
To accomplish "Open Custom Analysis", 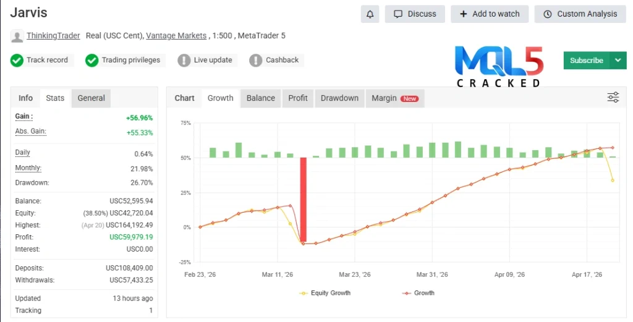I will pos(580,14).
